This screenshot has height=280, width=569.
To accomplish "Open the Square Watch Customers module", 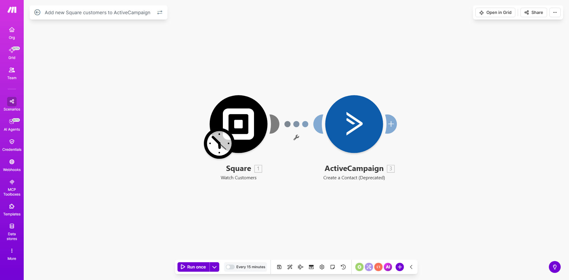I will tap(239, 124).
